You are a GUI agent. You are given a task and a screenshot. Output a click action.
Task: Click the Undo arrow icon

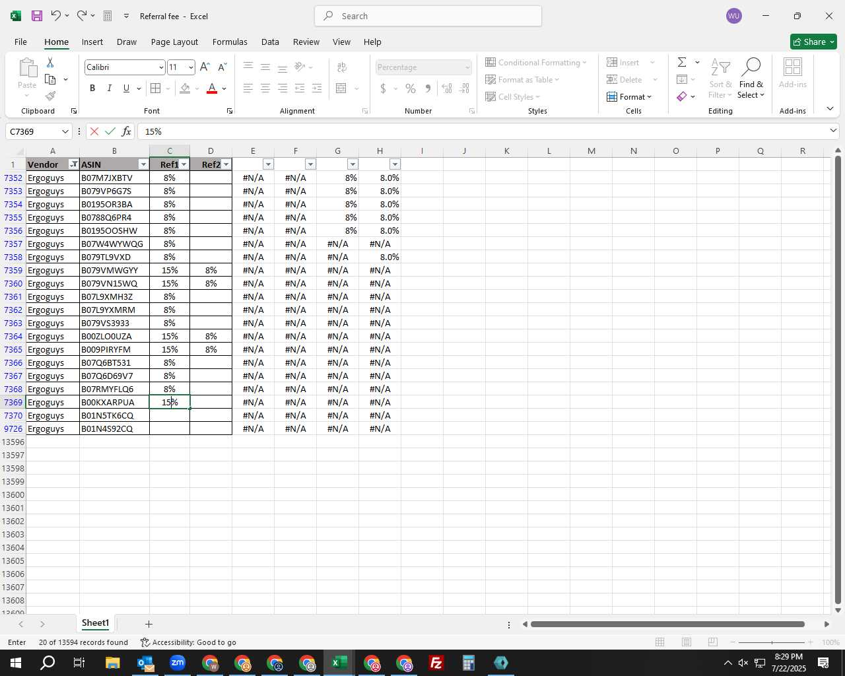tap(56, 15)
